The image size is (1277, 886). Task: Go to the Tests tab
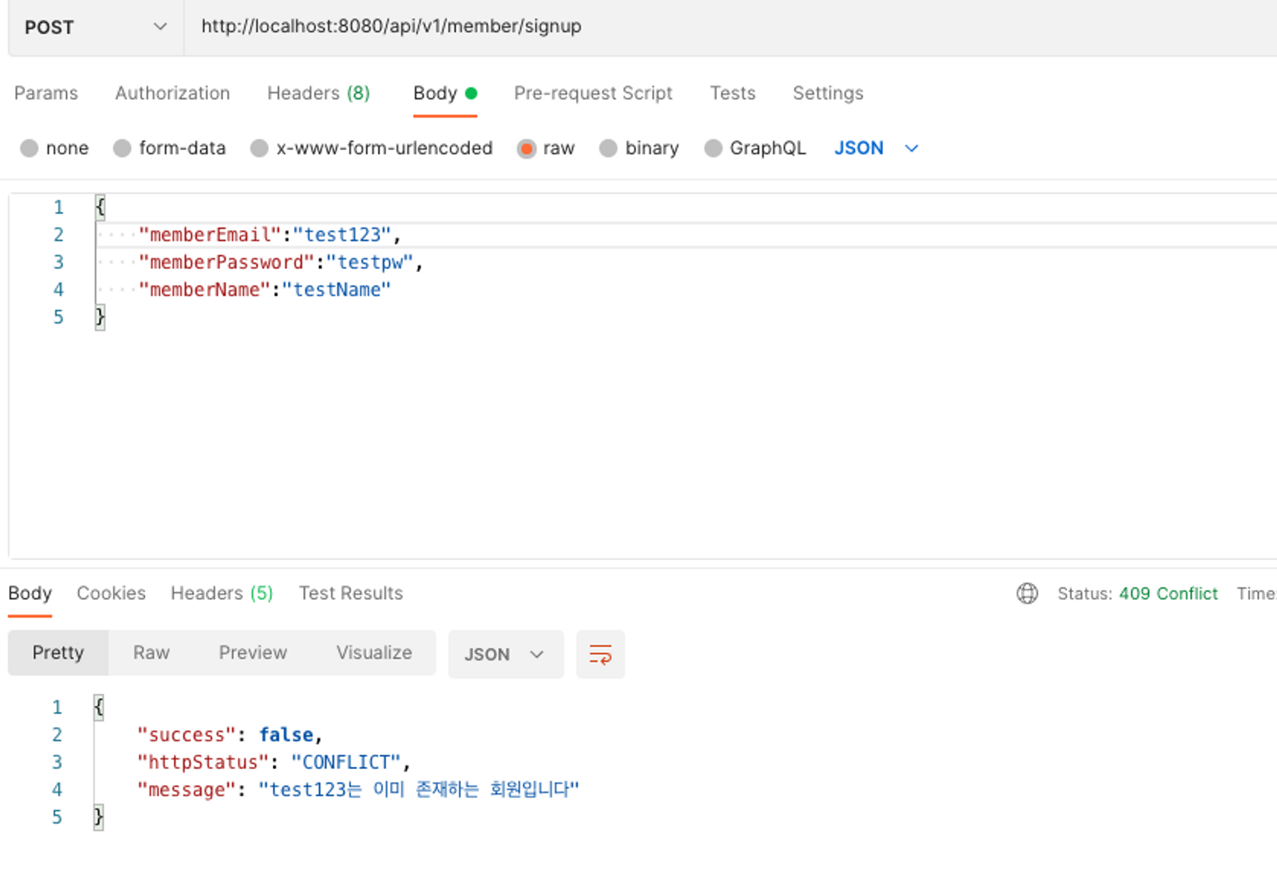732,93
